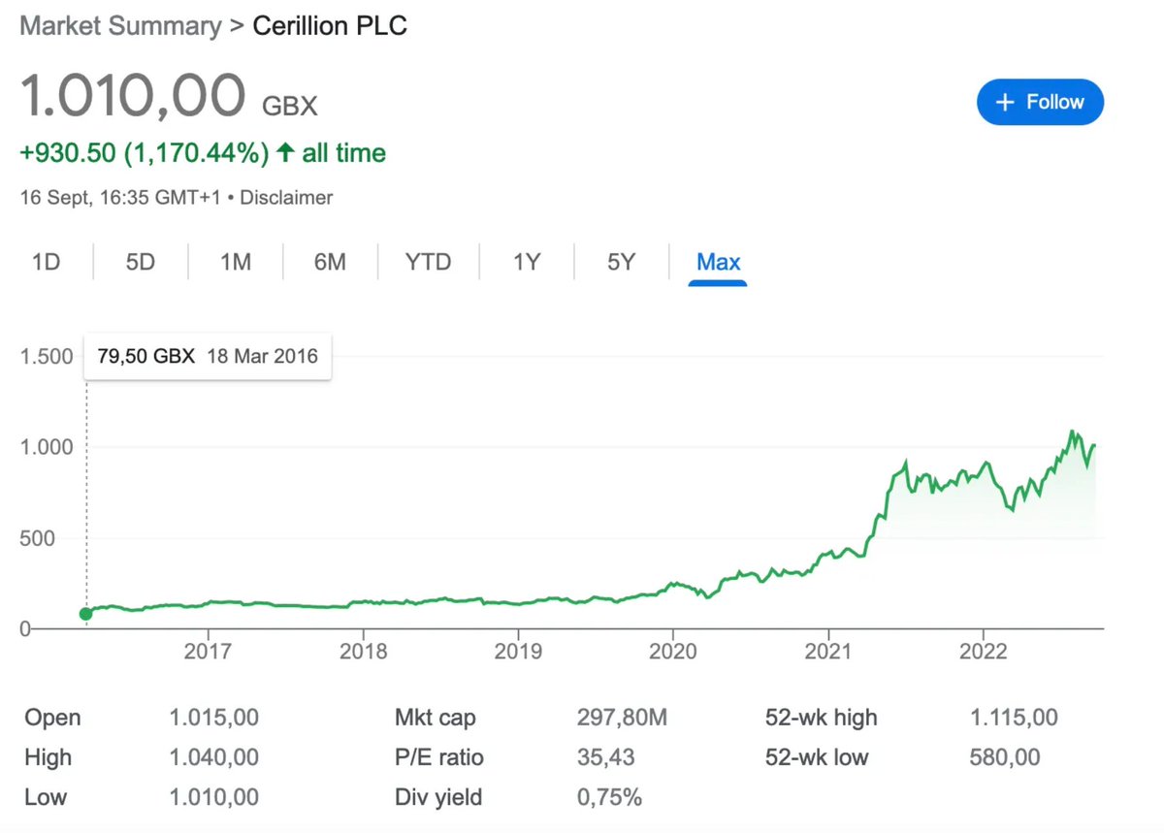Click the 16 Sept, 16:35 GMT+1 timestamp
This screenshot has width=1164, height=833.
coord(118,198)
